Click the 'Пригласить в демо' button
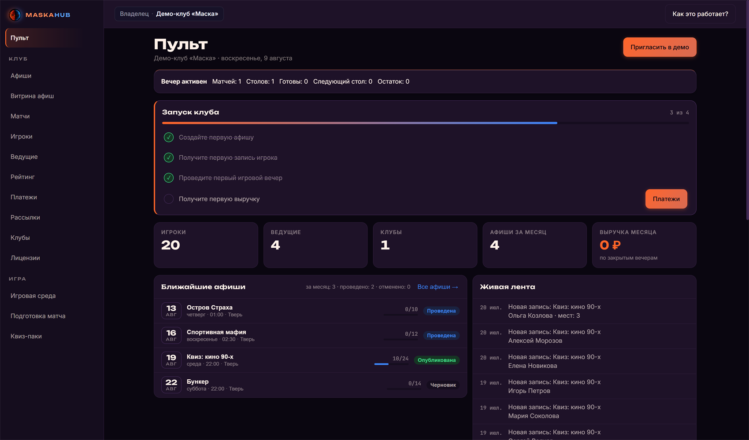The image size is (749, 440). pos(660,47)
